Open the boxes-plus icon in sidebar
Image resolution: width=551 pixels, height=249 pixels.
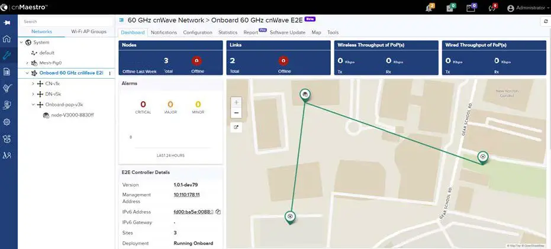[x=7, y=139]
